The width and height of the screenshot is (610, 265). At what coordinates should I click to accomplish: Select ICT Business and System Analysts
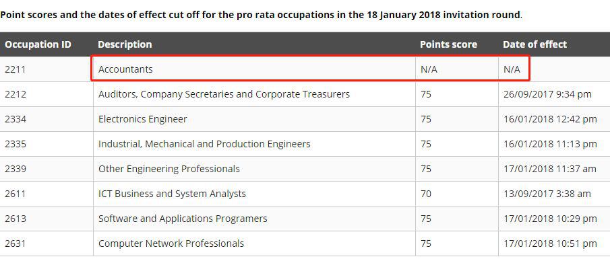172,194
